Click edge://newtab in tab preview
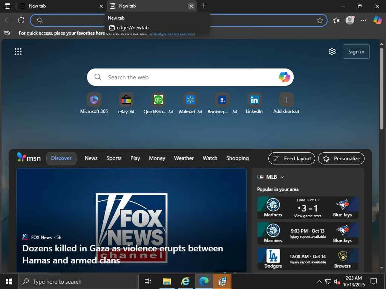This screenshot has height=289, width=386. pos(132,28)
